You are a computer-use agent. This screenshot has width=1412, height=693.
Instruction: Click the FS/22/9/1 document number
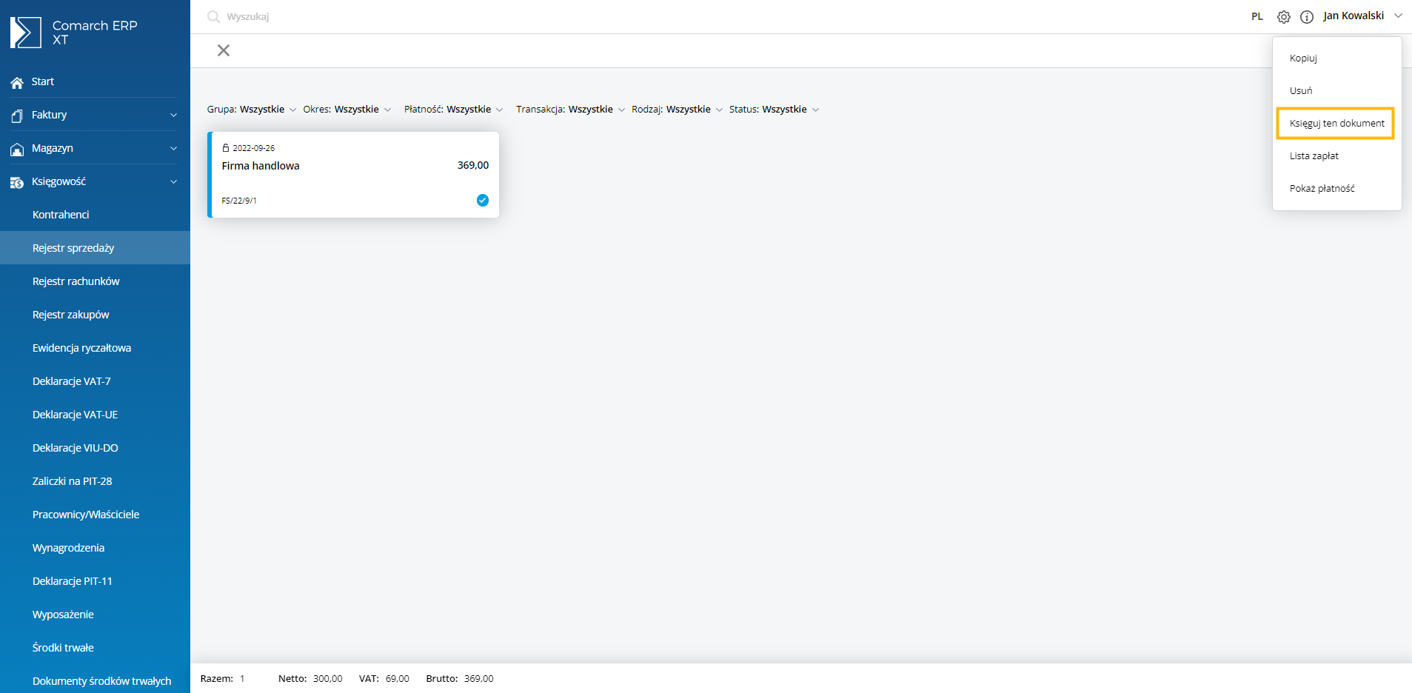238,201
